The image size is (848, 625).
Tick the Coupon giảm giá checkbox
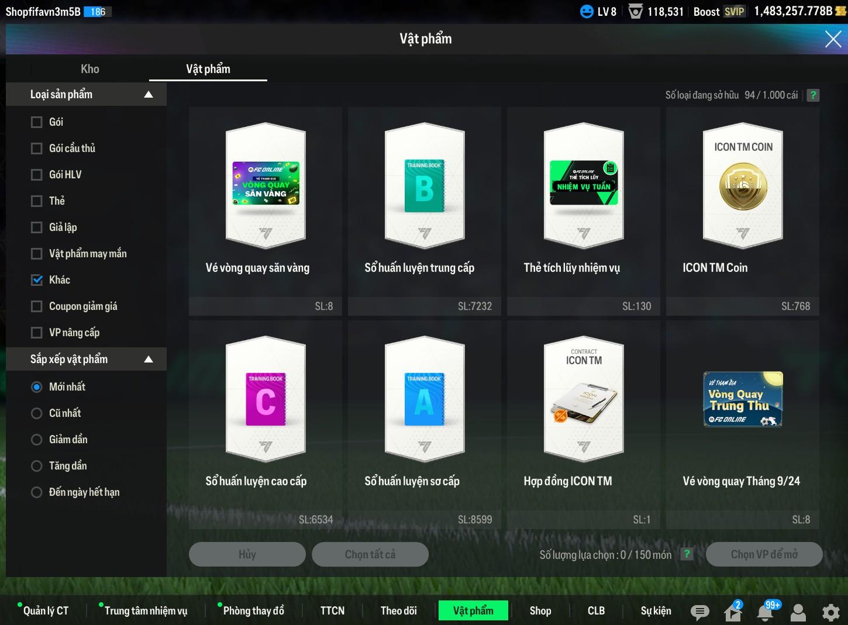37,306
